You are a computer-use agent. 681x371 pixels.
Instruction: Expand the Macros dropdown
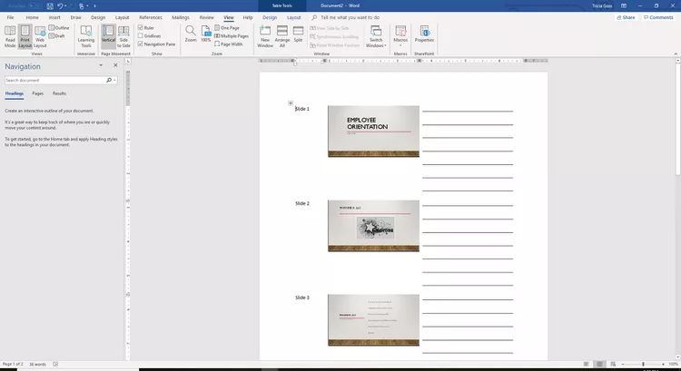(400, 45)
